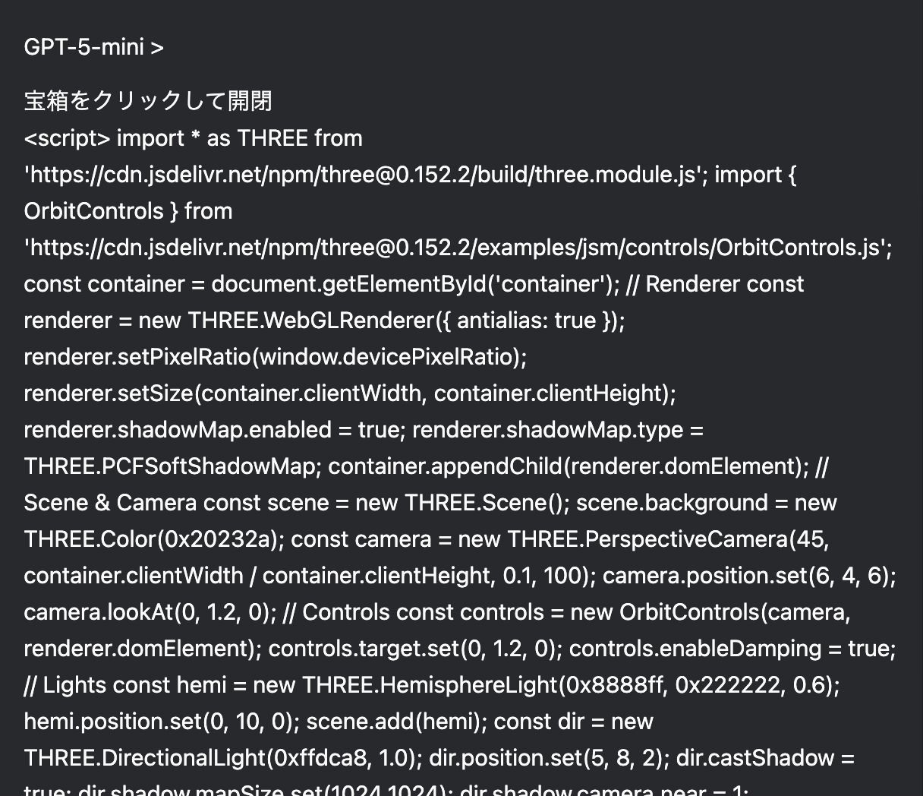The width and height of the screenshot is (923, 796).
Task: Click "OrbitControls } from" import line
Action: [x=128, y=211]
